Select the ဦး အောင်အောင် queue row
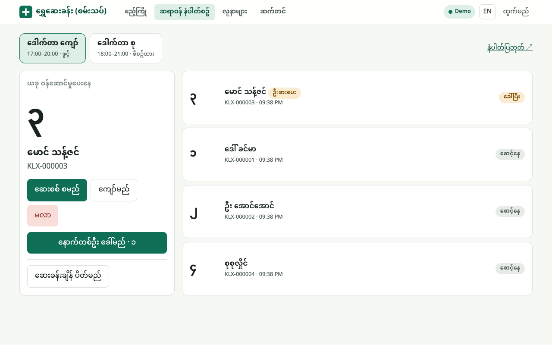This screenshot has height=345, width=552. tap(357, 212)
